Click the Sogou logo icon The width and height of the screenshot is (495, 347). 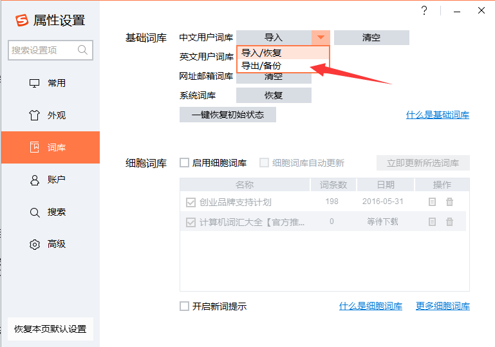(23, 20)
